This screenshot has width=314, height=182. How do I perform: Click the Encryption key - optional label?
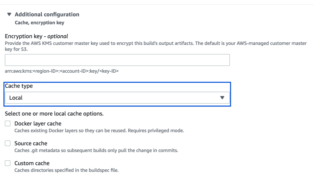[36, 36]
